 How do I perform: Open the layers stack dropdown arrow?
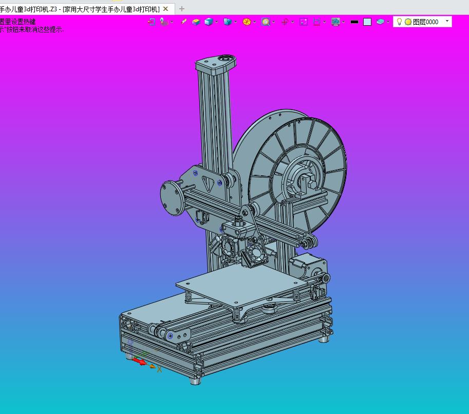pyautogui.click(x=388, y=22)
